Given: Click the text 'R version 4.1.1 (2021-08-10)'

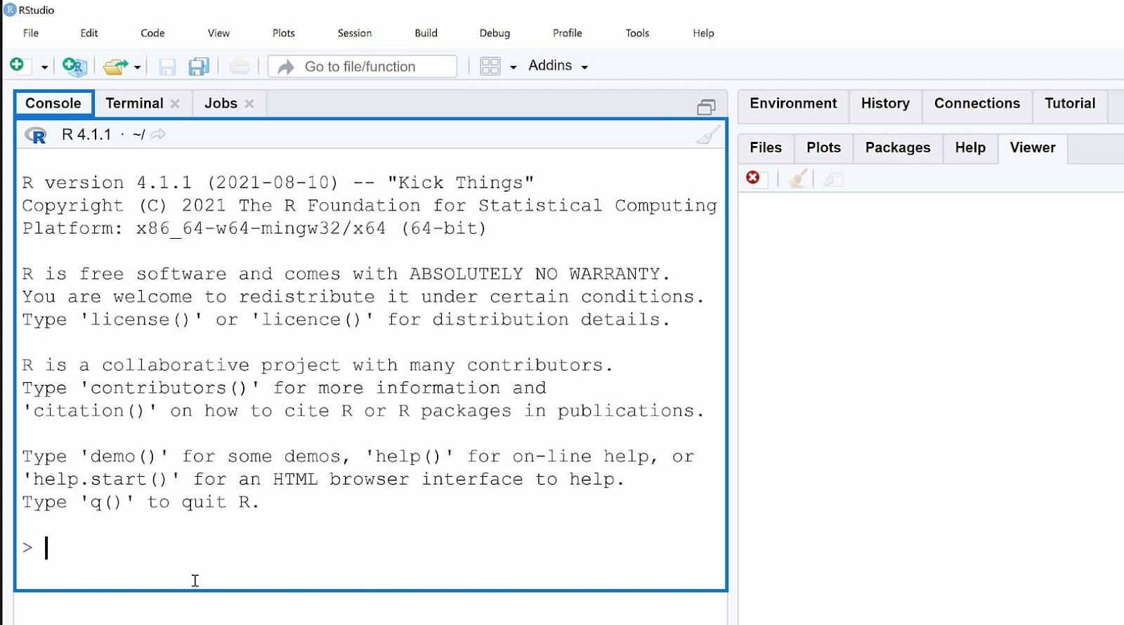Looking at the screenshot, I should click(180, 183).
